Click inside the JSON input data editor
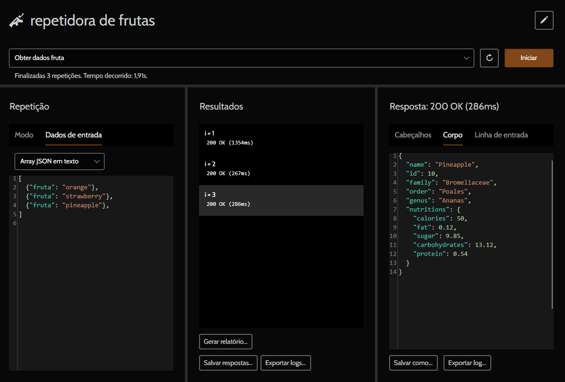565x382 pixels. 95,283
